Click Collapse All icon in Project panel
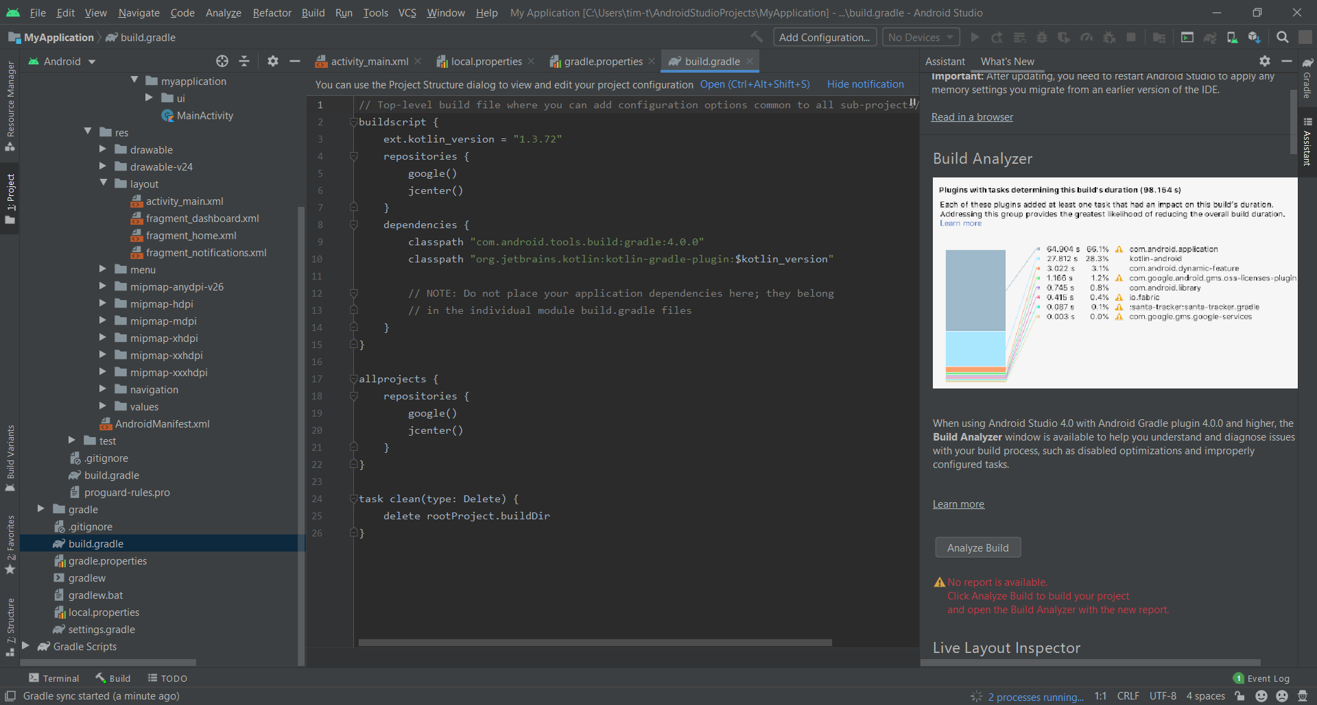The height and width of the screenshot is (705, 1317). click(244, 62)
